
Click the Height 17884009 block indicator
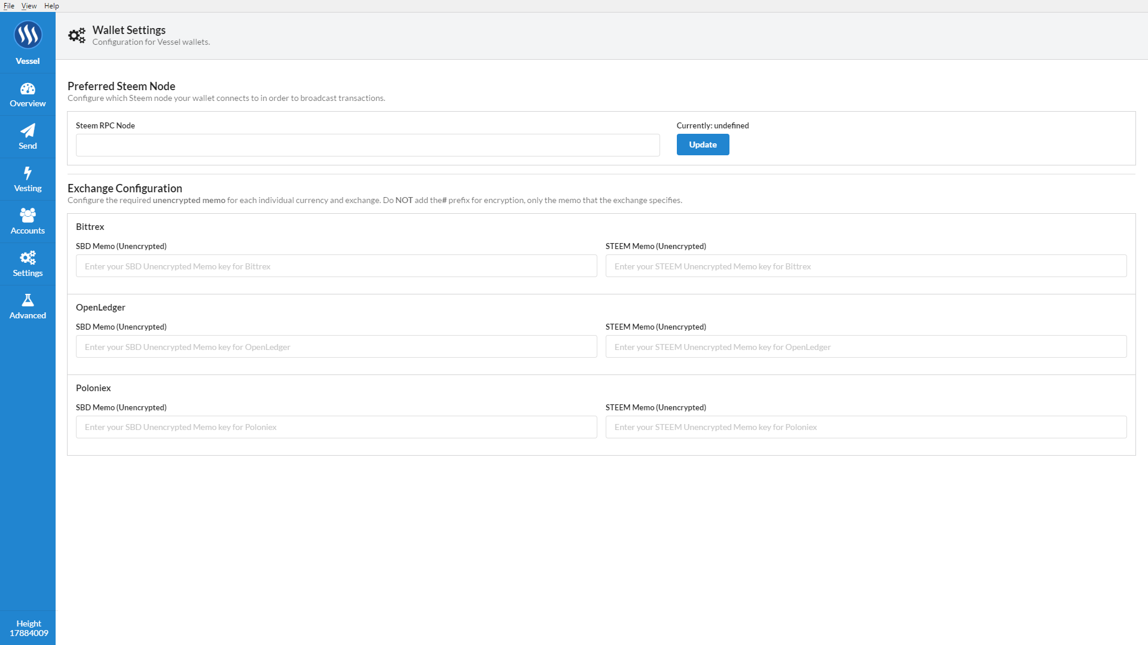pos(29,628)
